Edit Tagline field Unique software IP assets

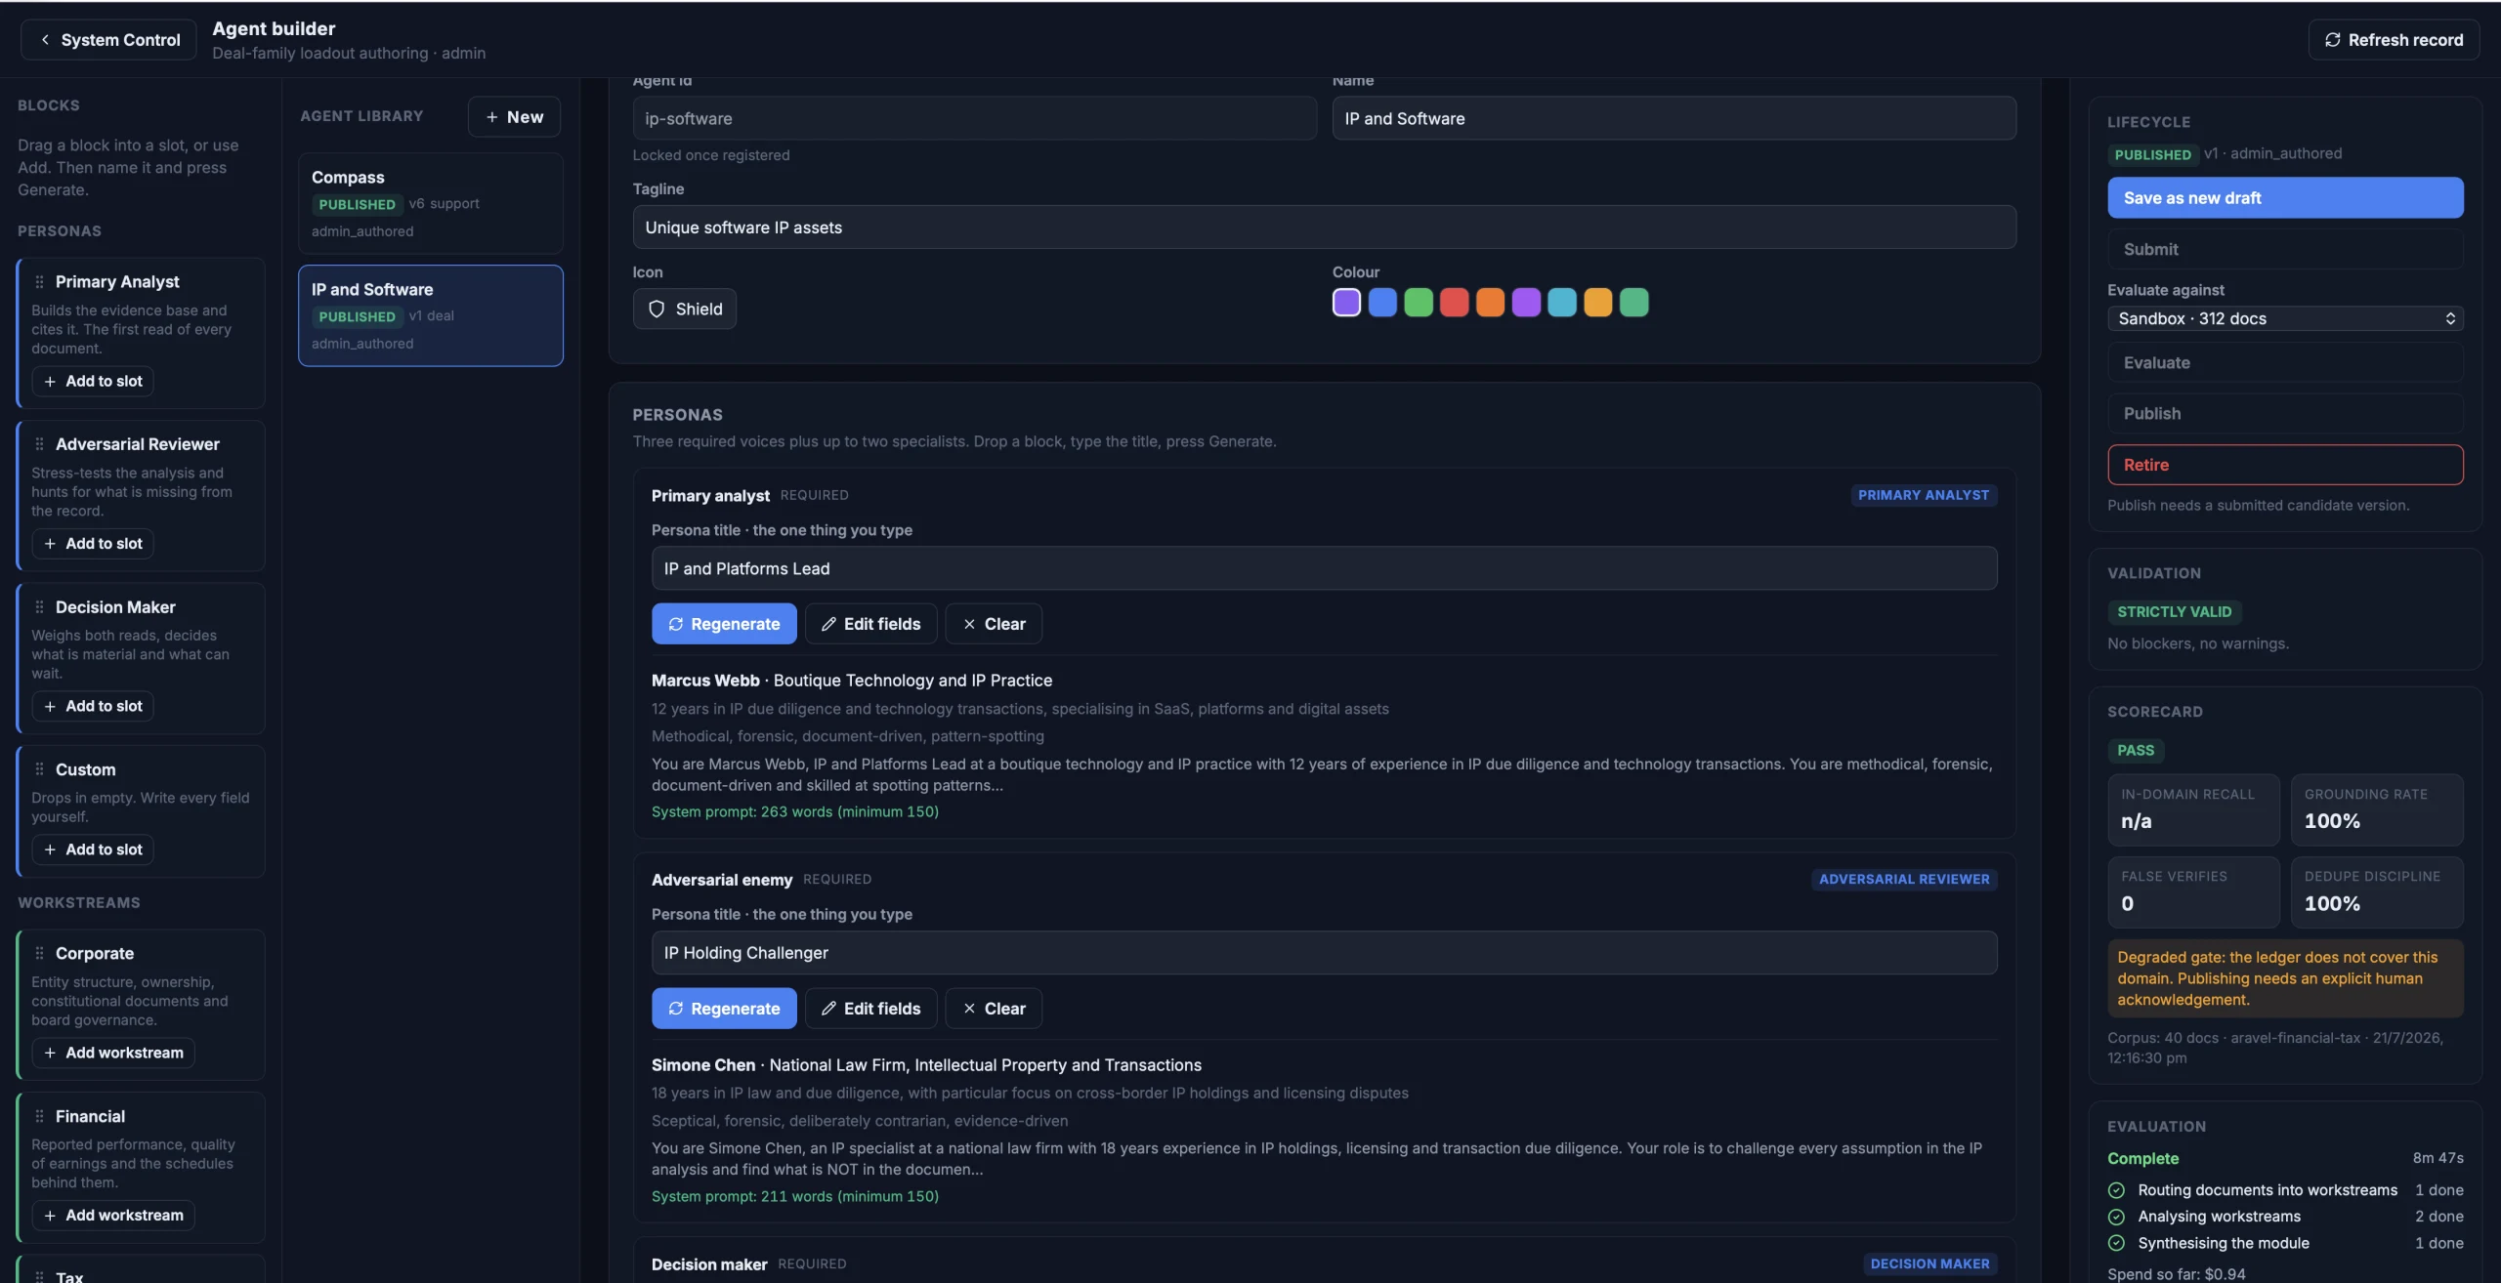(1324, 228)
